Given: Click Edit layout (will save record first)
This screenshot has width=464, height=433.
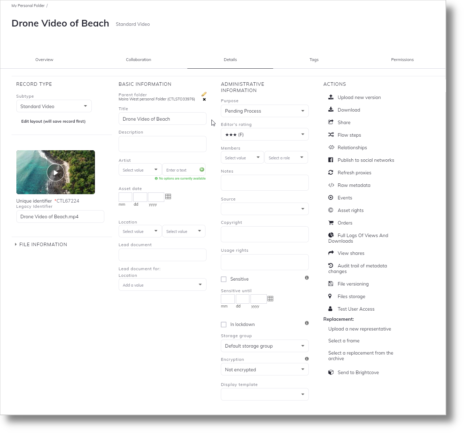Looking at the screenshot, I should (53, 121).
